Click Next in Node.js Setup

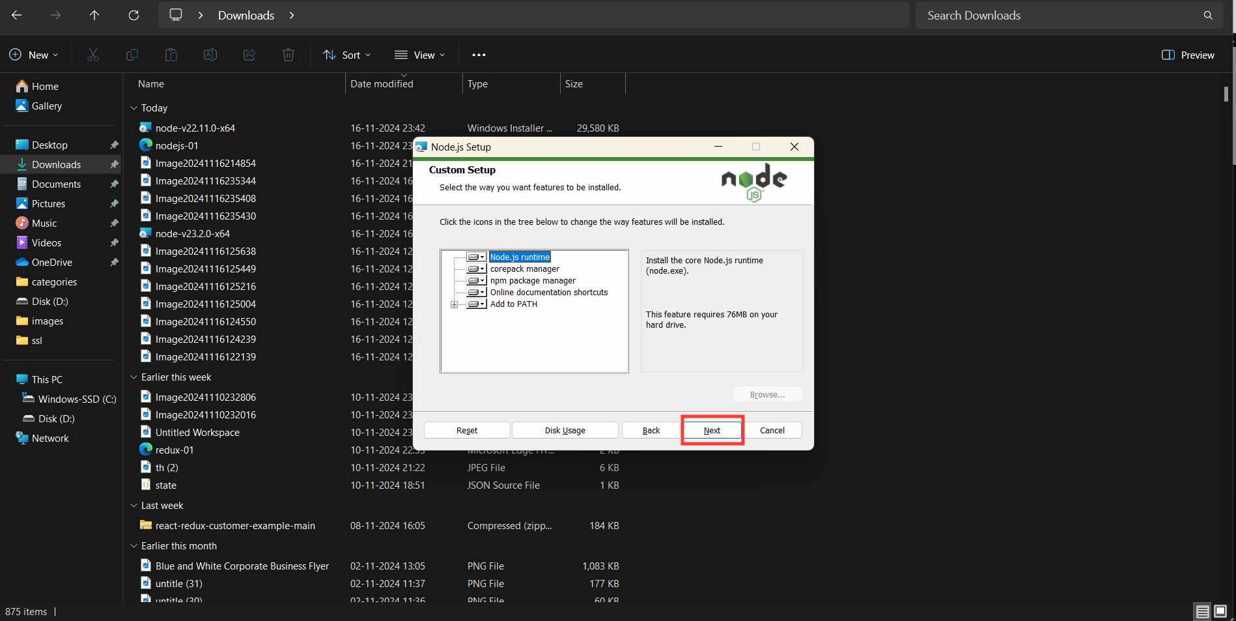pyautogui.click(x=712, y=430)
